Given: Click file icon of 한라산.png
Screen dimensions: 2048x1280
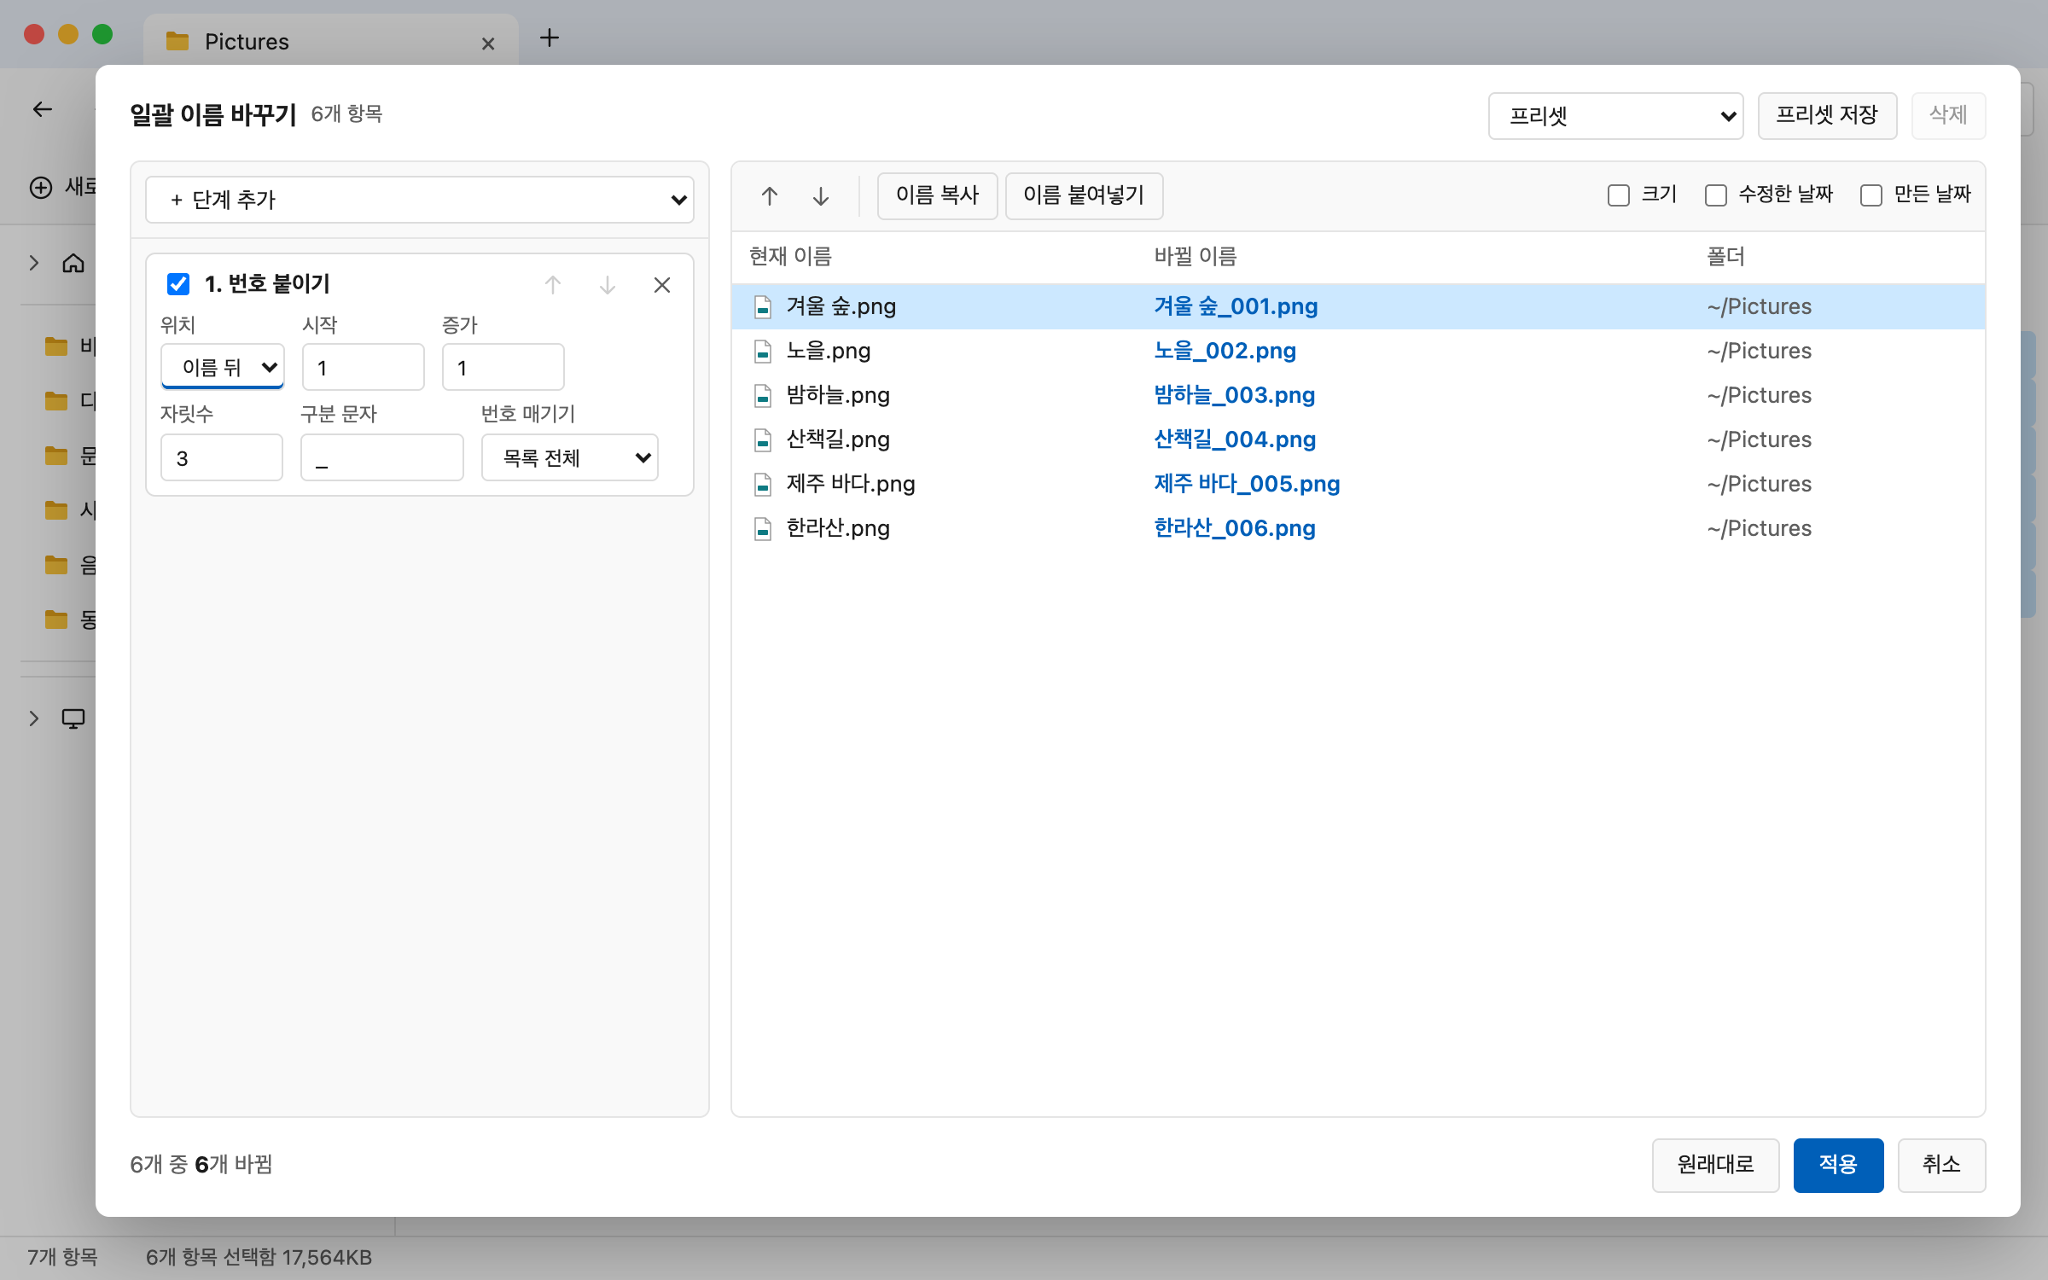Looking at the screenshot, I should point(763,529).
